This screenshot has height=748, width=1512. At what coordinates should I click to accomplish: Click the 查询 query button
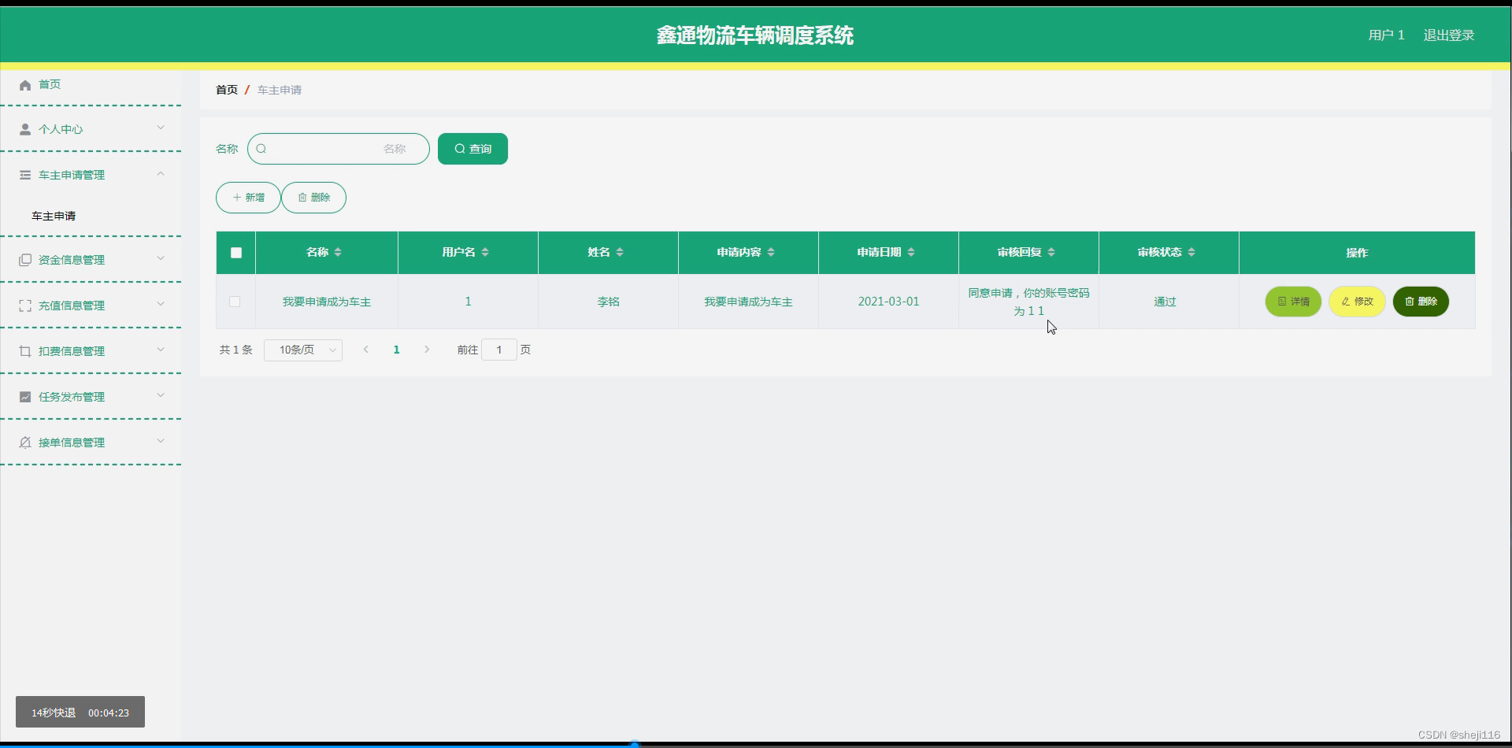472,148
